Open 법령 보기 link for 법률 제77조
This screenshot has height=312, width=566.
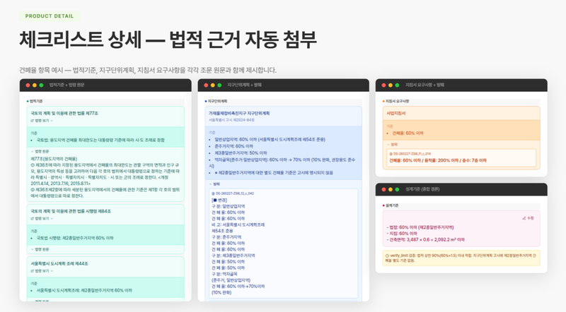pos(40,121)
